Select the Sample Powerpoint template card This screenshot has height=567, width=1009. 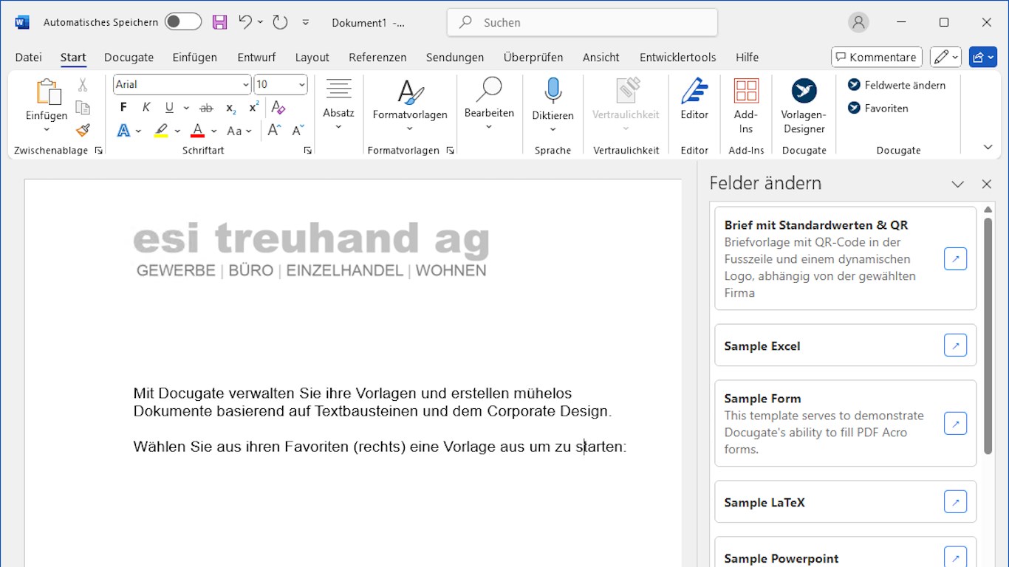(x=846, y=552)
